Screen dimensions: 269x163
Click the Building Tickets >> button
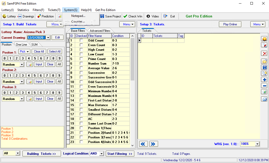(42, 154)
